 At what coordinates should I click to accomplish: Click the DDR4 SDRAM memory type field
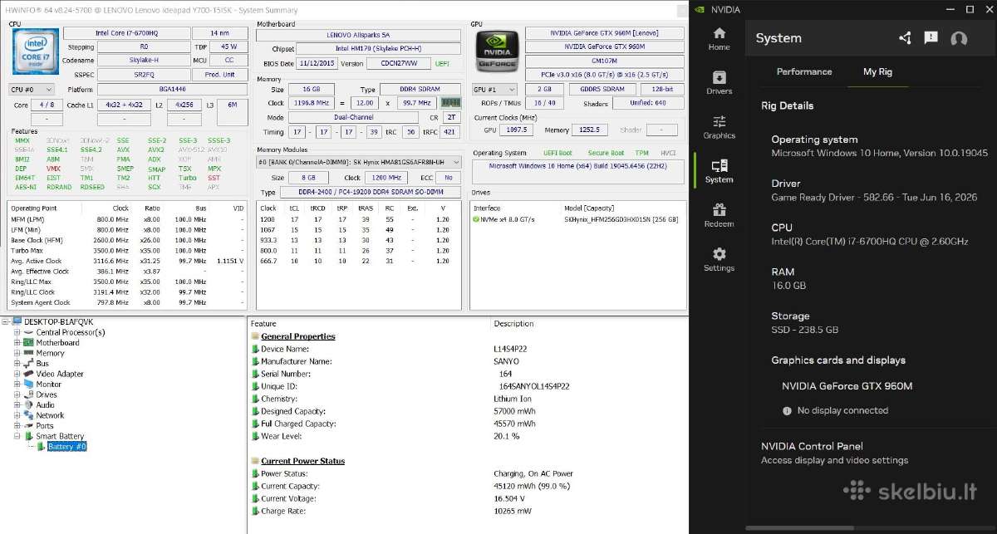coord(421,89)
